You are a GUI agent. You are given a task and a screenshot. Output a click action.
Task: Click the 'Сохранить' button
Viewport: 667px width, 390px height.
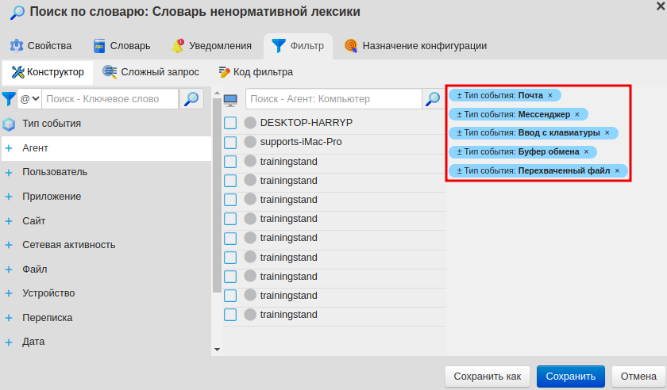tap(571, 376)
